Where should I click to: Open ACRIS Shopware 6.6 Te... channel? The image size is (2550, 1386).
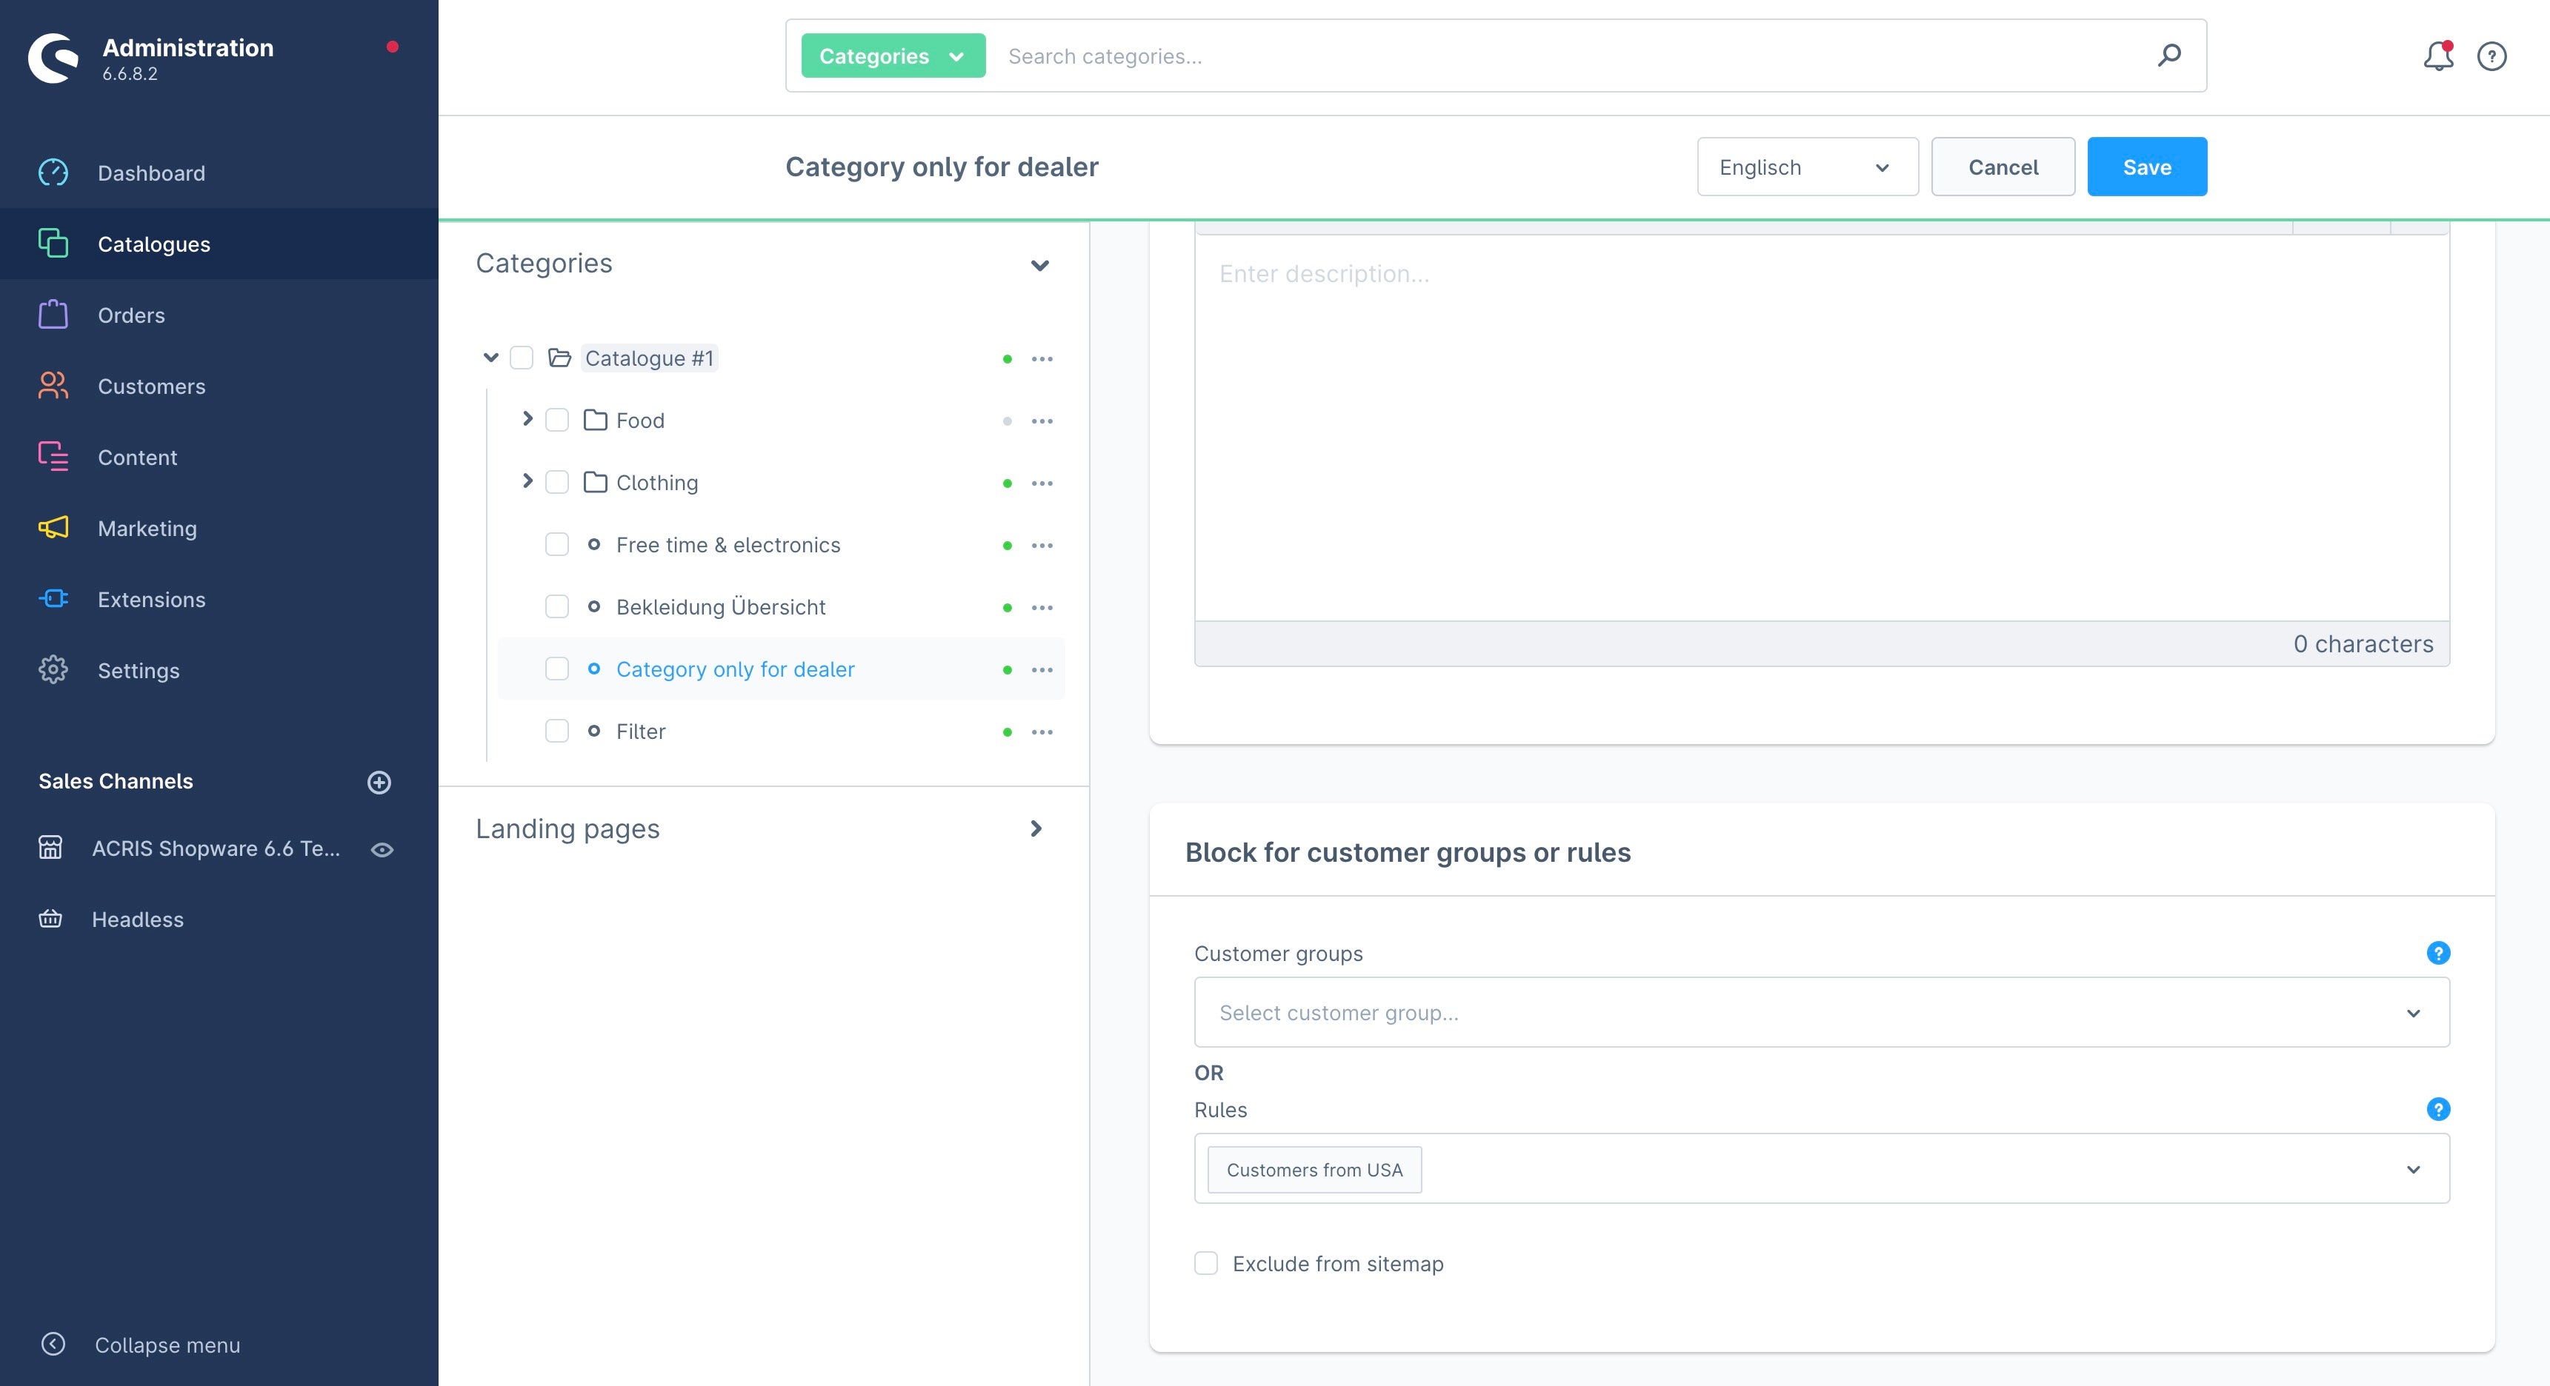tap(216, 848)
